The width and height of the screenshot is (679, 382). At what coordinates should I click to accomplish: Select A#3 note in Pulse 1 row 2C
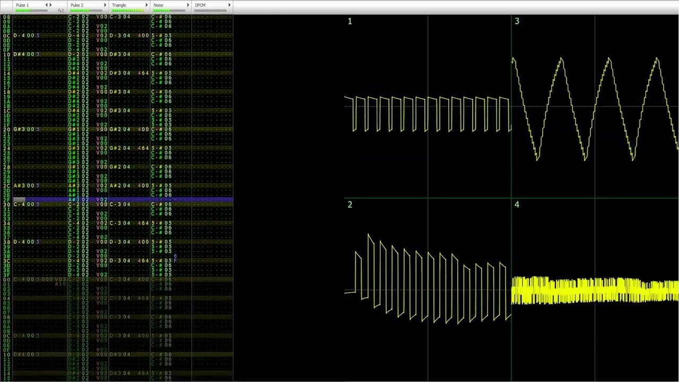pyautogui.click(x=19, y=186)
